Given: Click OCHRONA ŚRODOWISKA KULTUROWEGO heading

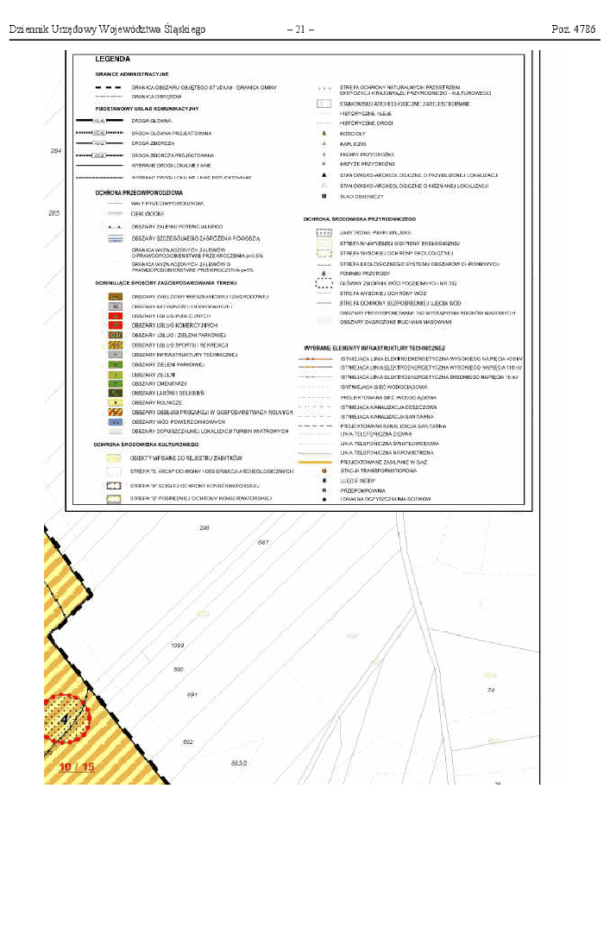Looking at the screenshot, I should (x=146, y=445).
